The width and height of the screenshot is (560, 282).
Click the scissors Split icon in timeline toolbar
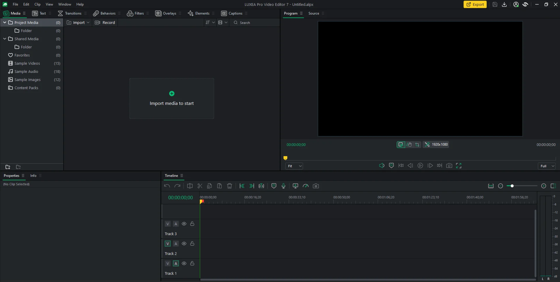pos(200,186)
